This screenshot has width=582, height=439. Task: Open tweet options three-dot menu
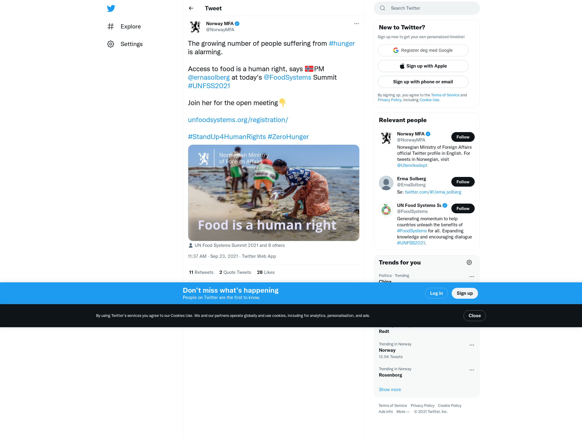point(356,24)
